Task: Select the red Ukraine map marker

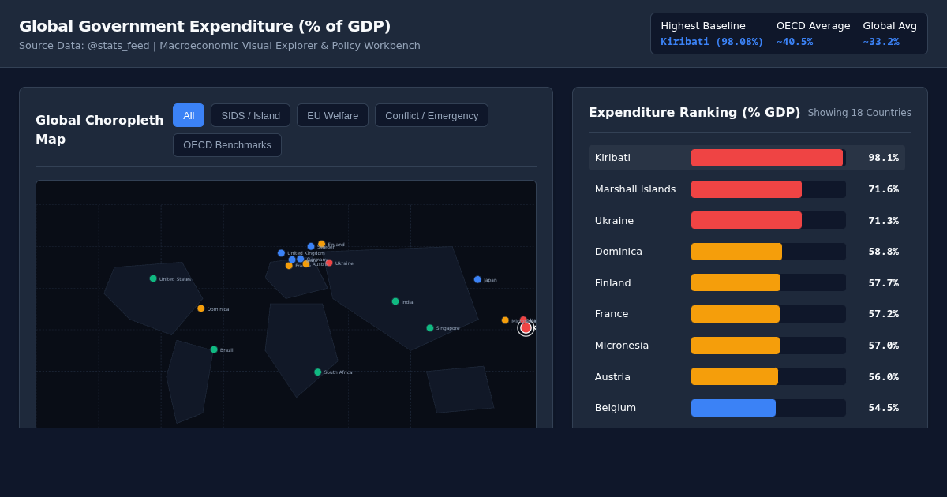Action: [x=329, y=263]
